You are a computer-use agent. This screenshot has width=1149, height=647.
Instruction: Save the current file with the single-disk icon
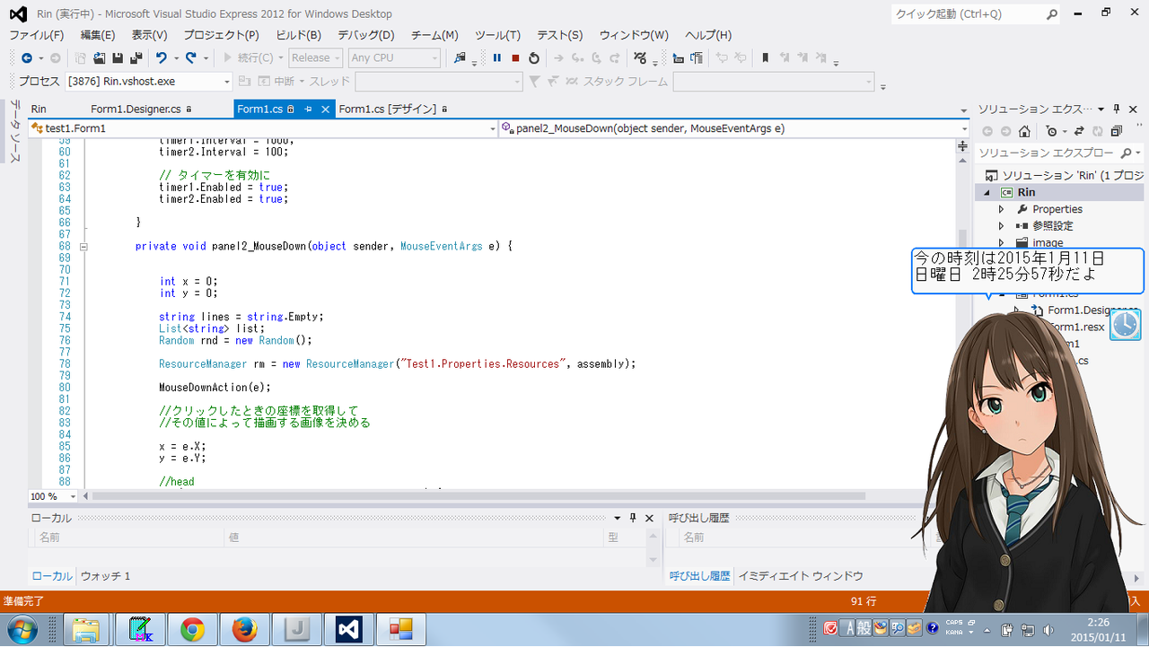tap(117, 58)
